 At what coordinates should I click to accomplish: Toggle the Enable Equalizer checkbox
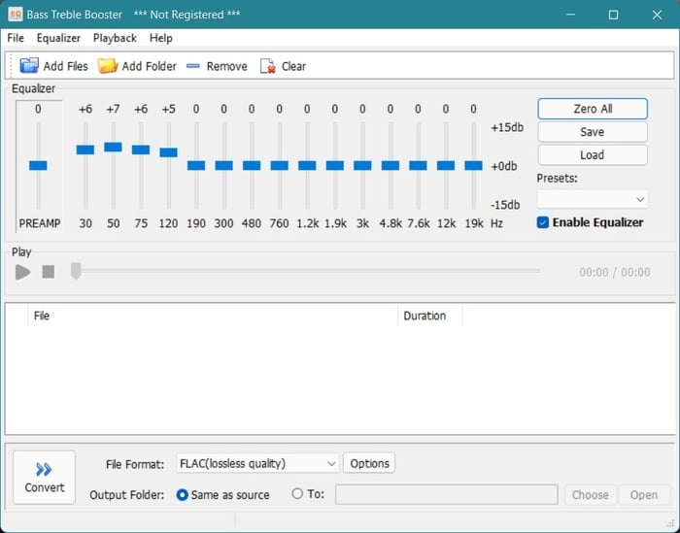point(542,222)
